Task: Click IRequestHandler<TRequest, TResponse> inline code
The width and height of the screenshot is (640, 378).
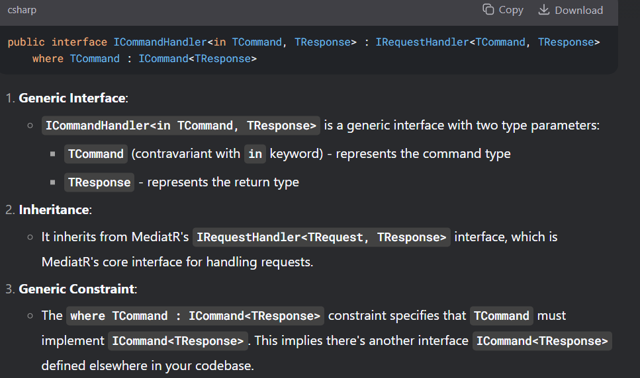Action: pyautogui.click(x=322, y=237)
